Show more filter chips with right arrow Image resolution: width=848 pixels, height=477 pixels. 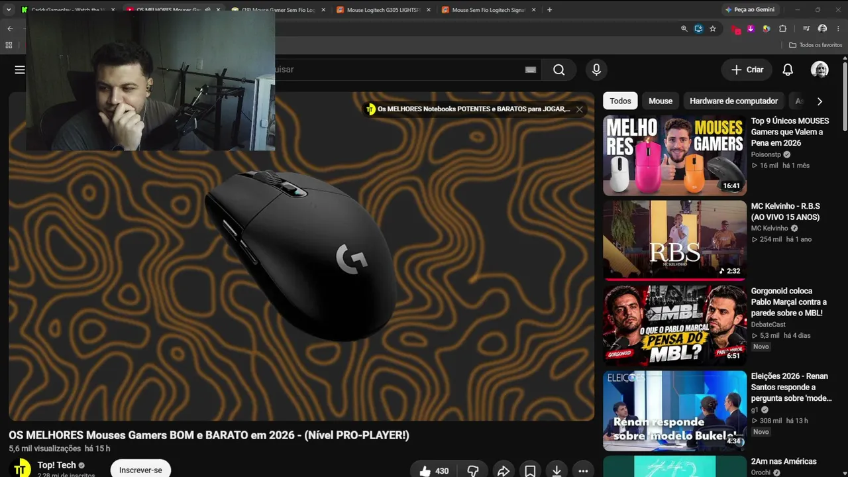click(x=820, y=101)
